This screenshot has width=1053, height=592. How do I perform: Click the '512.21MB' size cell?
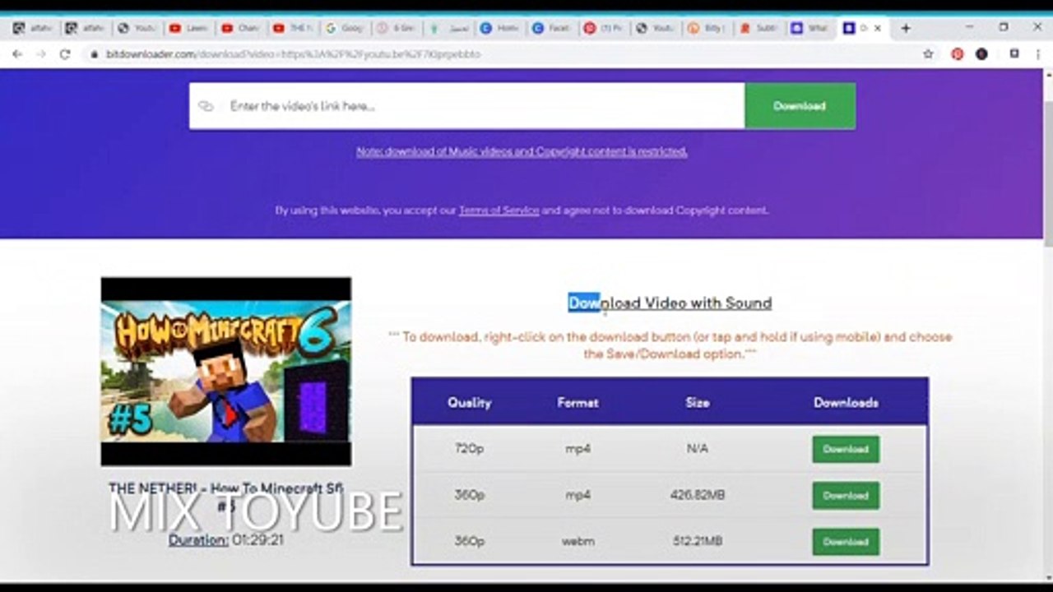pyautogui.click(x=697, y=541)
